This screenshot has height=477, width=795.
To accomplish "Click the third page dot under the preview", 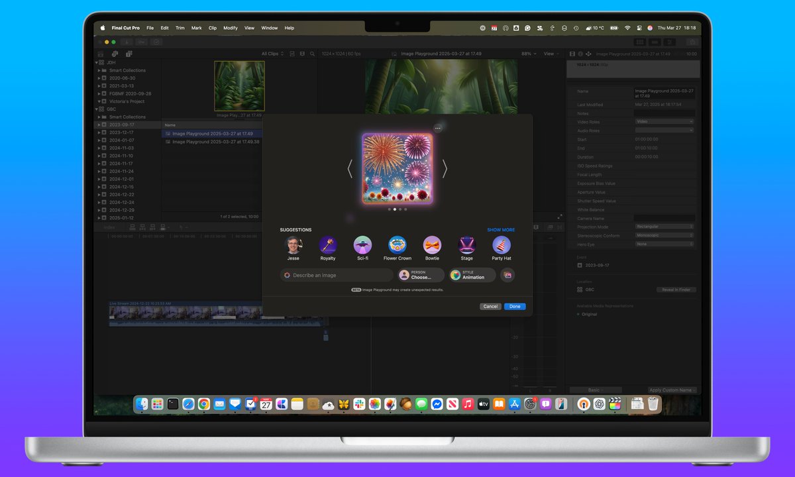I will click(400, 209).
